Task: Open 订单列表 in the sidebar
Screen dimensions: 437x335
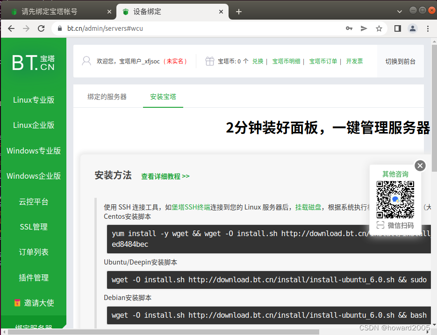Action: coord(34,252)
